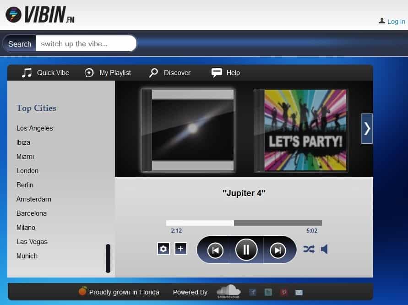Toggle shuffle mode
The height and width of the screenshot is (305, 408).
click(309, 249)
